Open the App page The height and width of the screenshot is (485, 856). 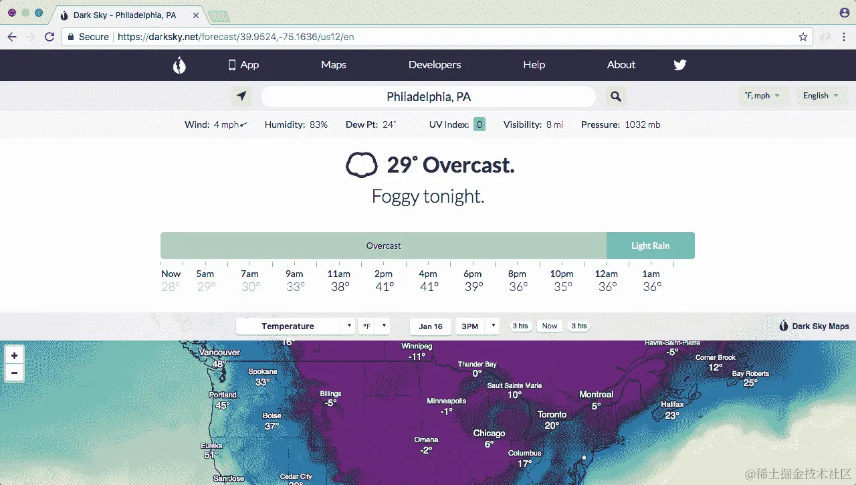pyautogui.click(x=243, y=65)
